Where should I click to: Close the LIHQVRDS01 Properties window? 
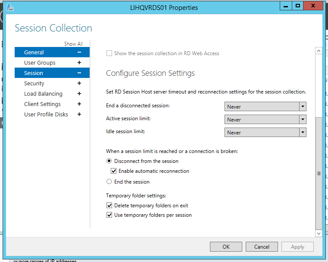click(313, 6)
